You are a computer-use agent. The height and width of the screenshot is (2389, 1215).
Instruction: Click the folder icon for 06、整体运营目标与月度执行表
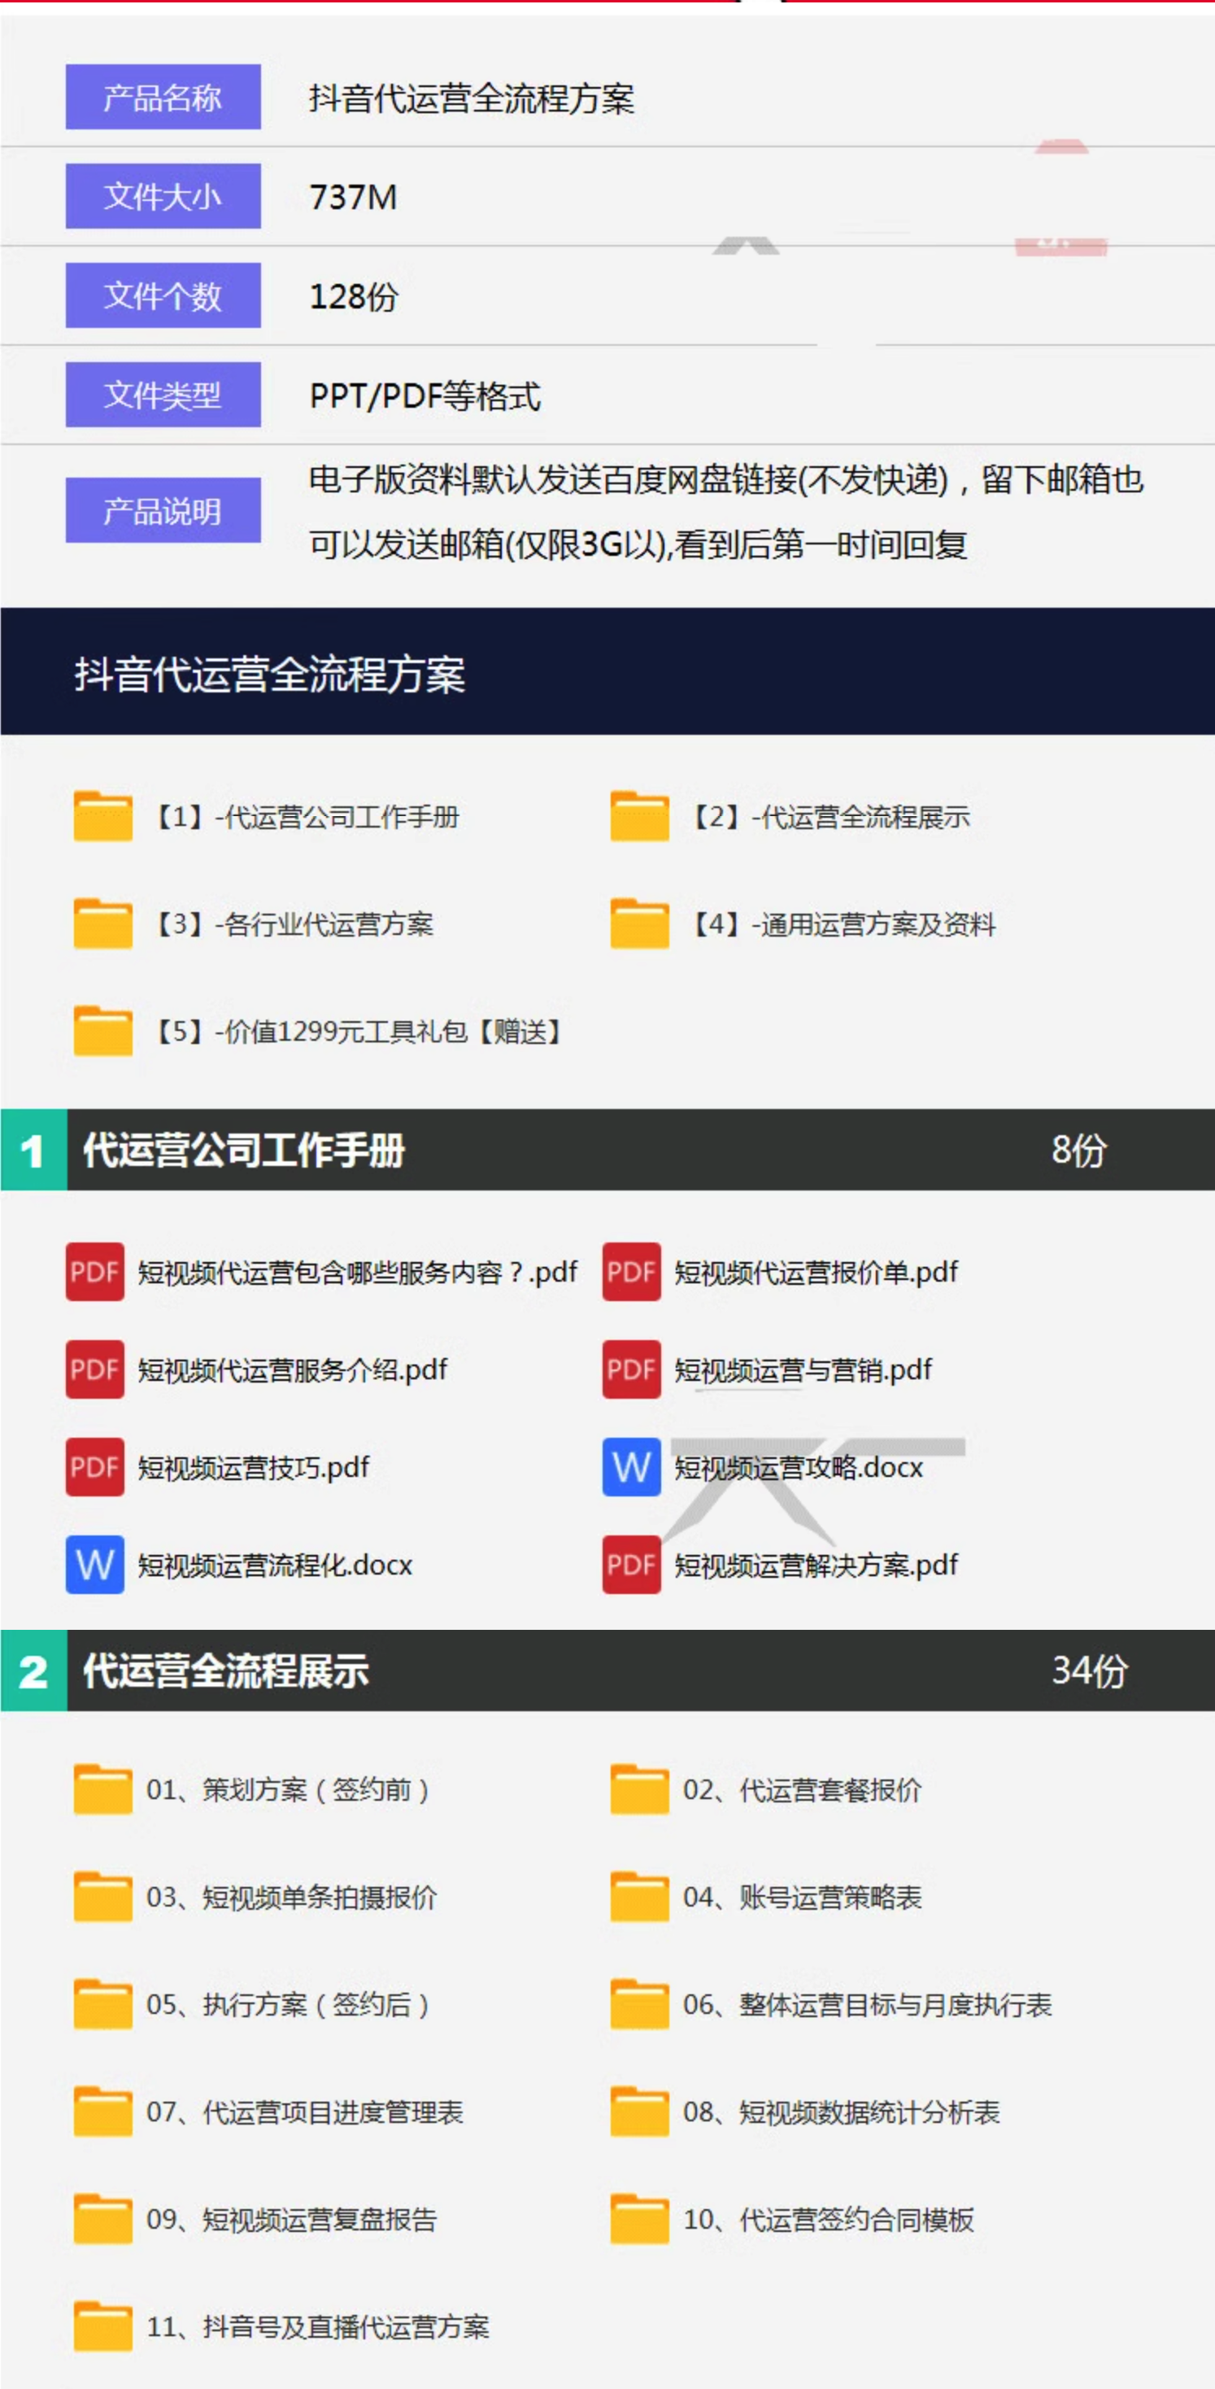pos(639,2004)
